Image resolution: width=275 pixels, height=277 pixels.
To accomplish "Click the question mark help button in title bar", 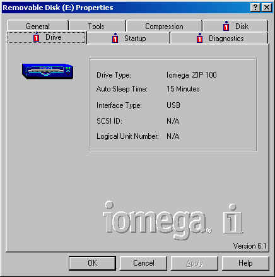I will tap(255, 8).
